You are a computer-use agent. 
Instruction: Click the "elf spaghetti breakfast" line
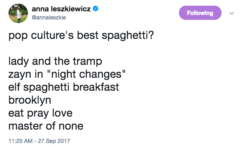[x=64, y=87]
